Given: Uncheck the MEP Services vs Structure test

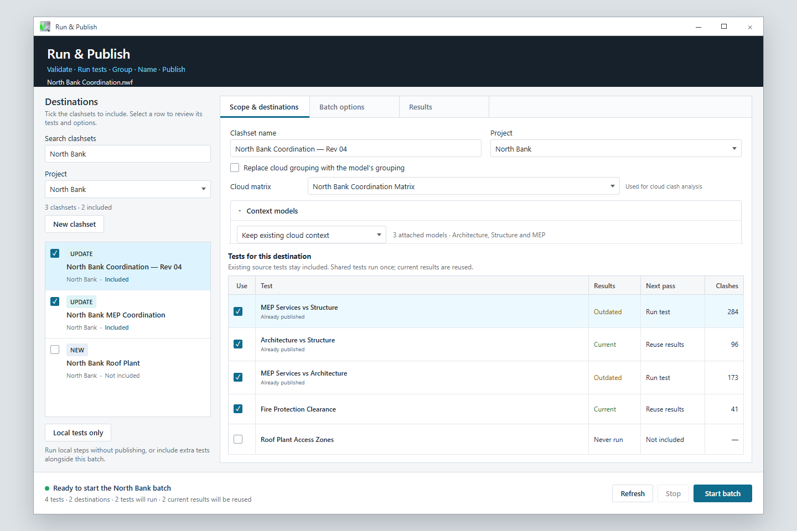Looking at the screenshot, I should [238, 311].
